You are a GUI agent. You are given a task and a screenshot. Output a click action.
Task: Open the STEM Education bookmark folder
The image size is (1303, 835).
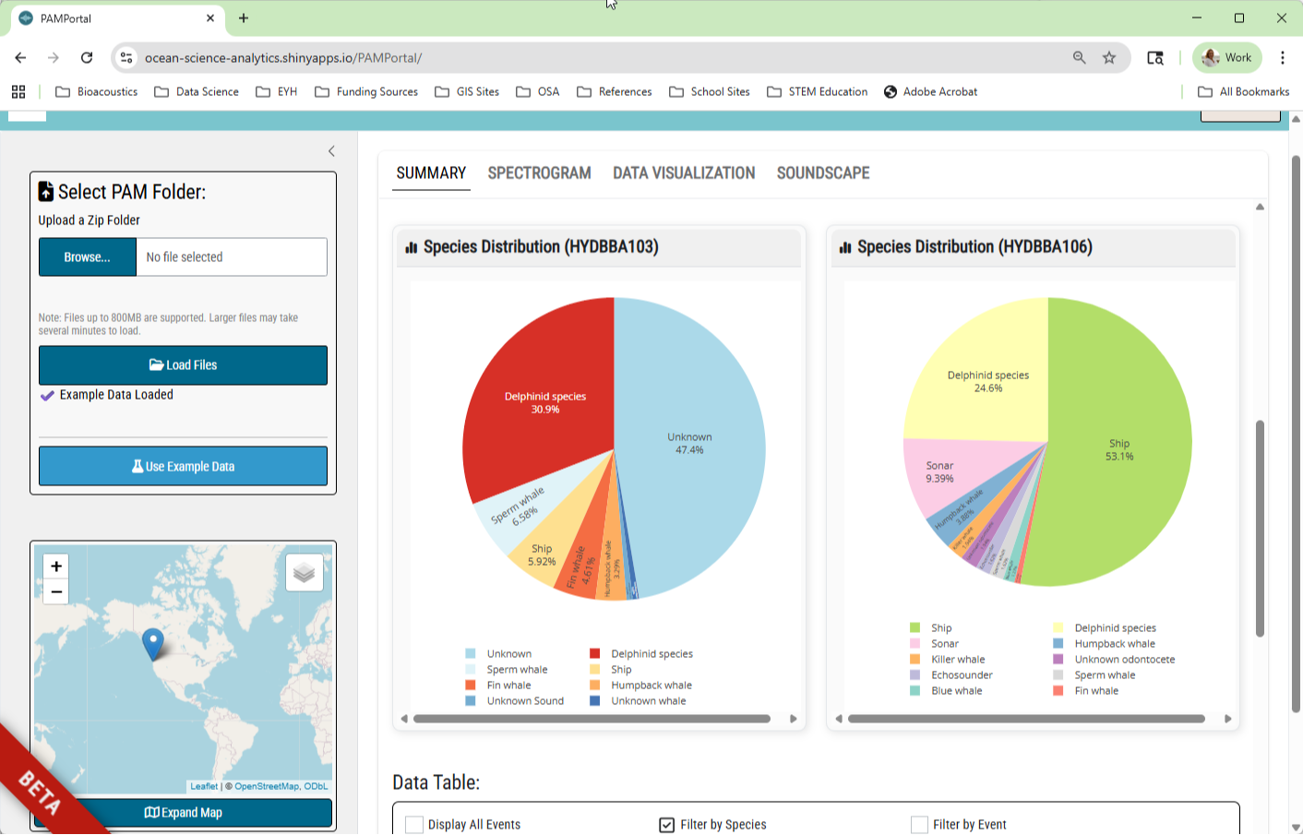coord(818,91)
